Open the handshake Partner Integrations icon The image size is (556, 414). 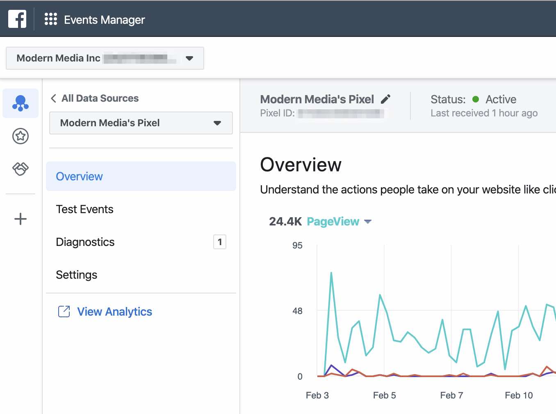tap(21, 168)
